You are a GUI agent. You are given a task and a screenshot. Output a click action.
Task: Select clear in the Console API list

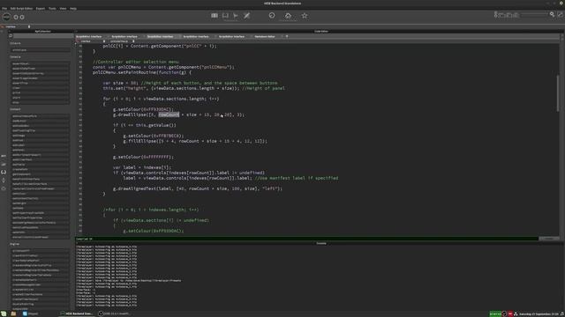point(40,88)
